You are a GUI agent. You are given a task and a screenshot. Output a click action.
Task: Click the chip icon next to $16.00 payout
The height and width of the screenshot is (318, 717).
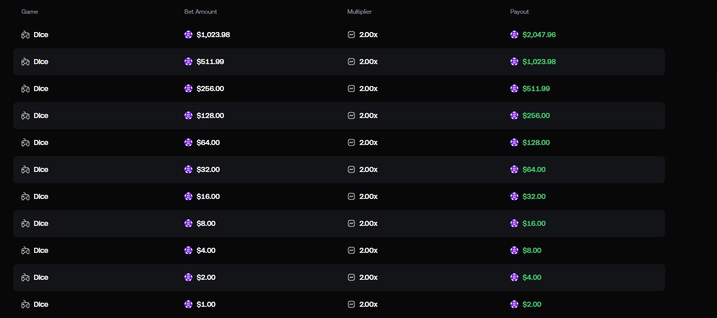coord(514,223)
